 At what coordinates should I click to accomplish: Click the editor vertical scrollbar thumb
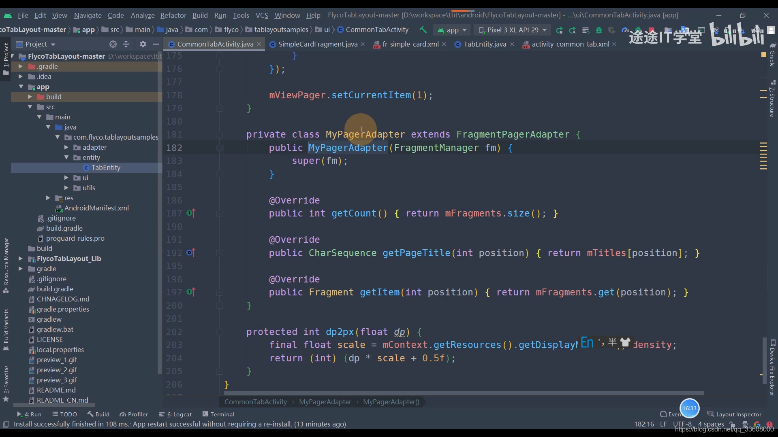[x=764, y=361]
